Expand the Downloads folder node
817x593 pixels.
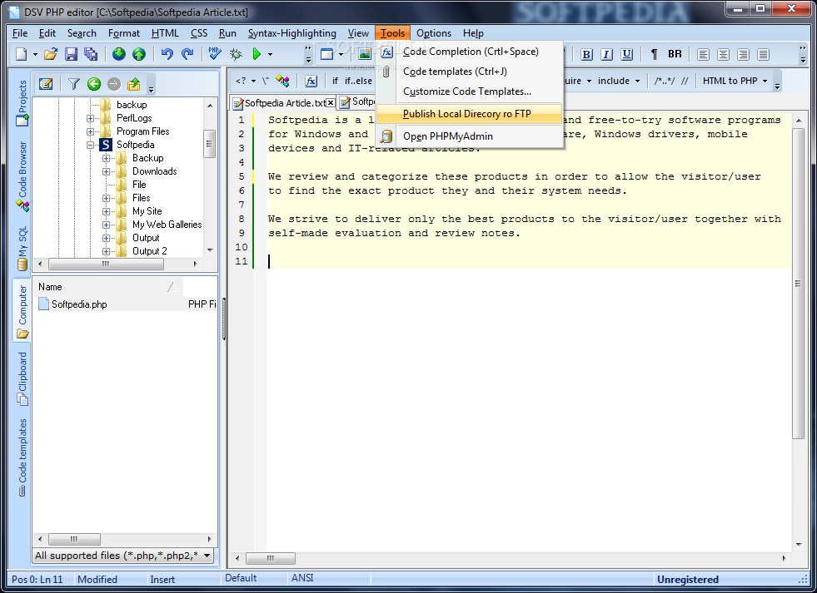(106, 171)
